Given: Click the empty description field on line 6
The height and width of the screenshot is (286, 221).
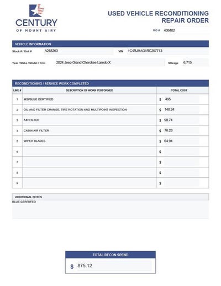Looking at the screenshot, I should click(x=90, y=152).
